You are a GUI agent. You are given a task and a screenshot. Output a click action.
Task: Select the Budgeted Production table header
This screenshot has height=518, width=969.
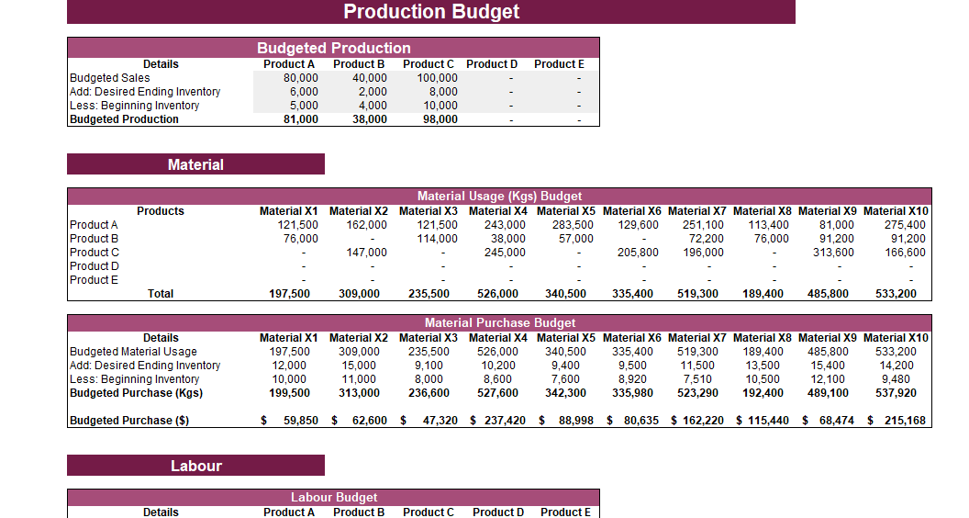coord(333,48)
